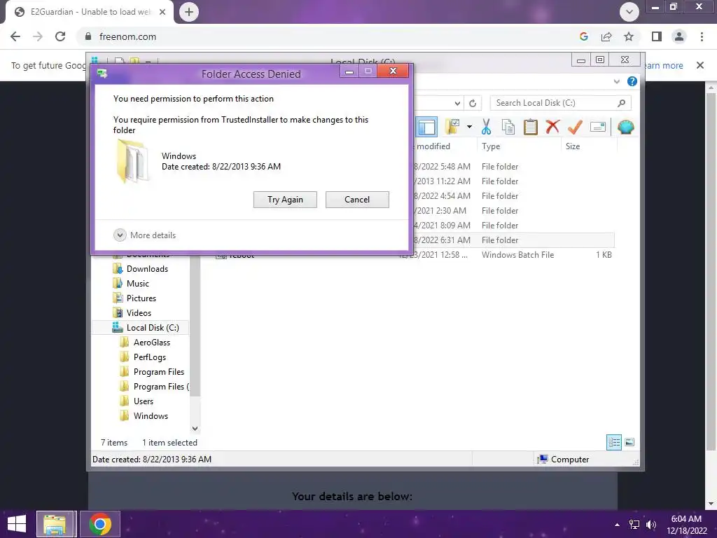This screenshot has width=717, height=538.
Task: Open Chrome three-dot menu
Action: (702, 36)
